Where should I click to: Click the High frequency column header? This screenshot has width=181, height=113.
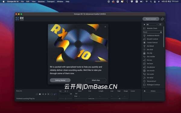click(x=119, y=91)
